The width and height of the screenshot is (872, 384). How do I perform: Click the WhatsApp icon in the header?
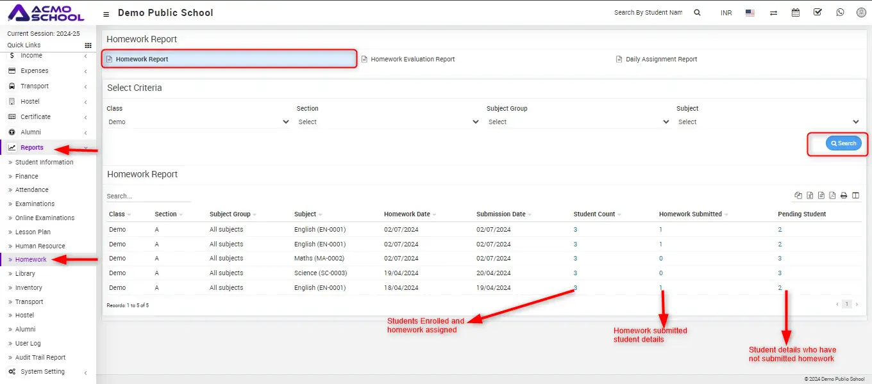(840, 13)
